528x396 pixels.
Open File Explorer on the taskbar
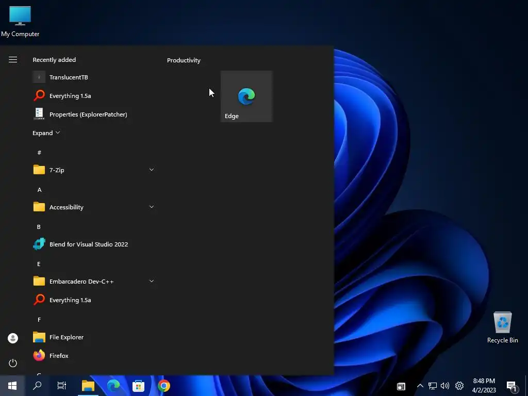(x=88, y=386)
